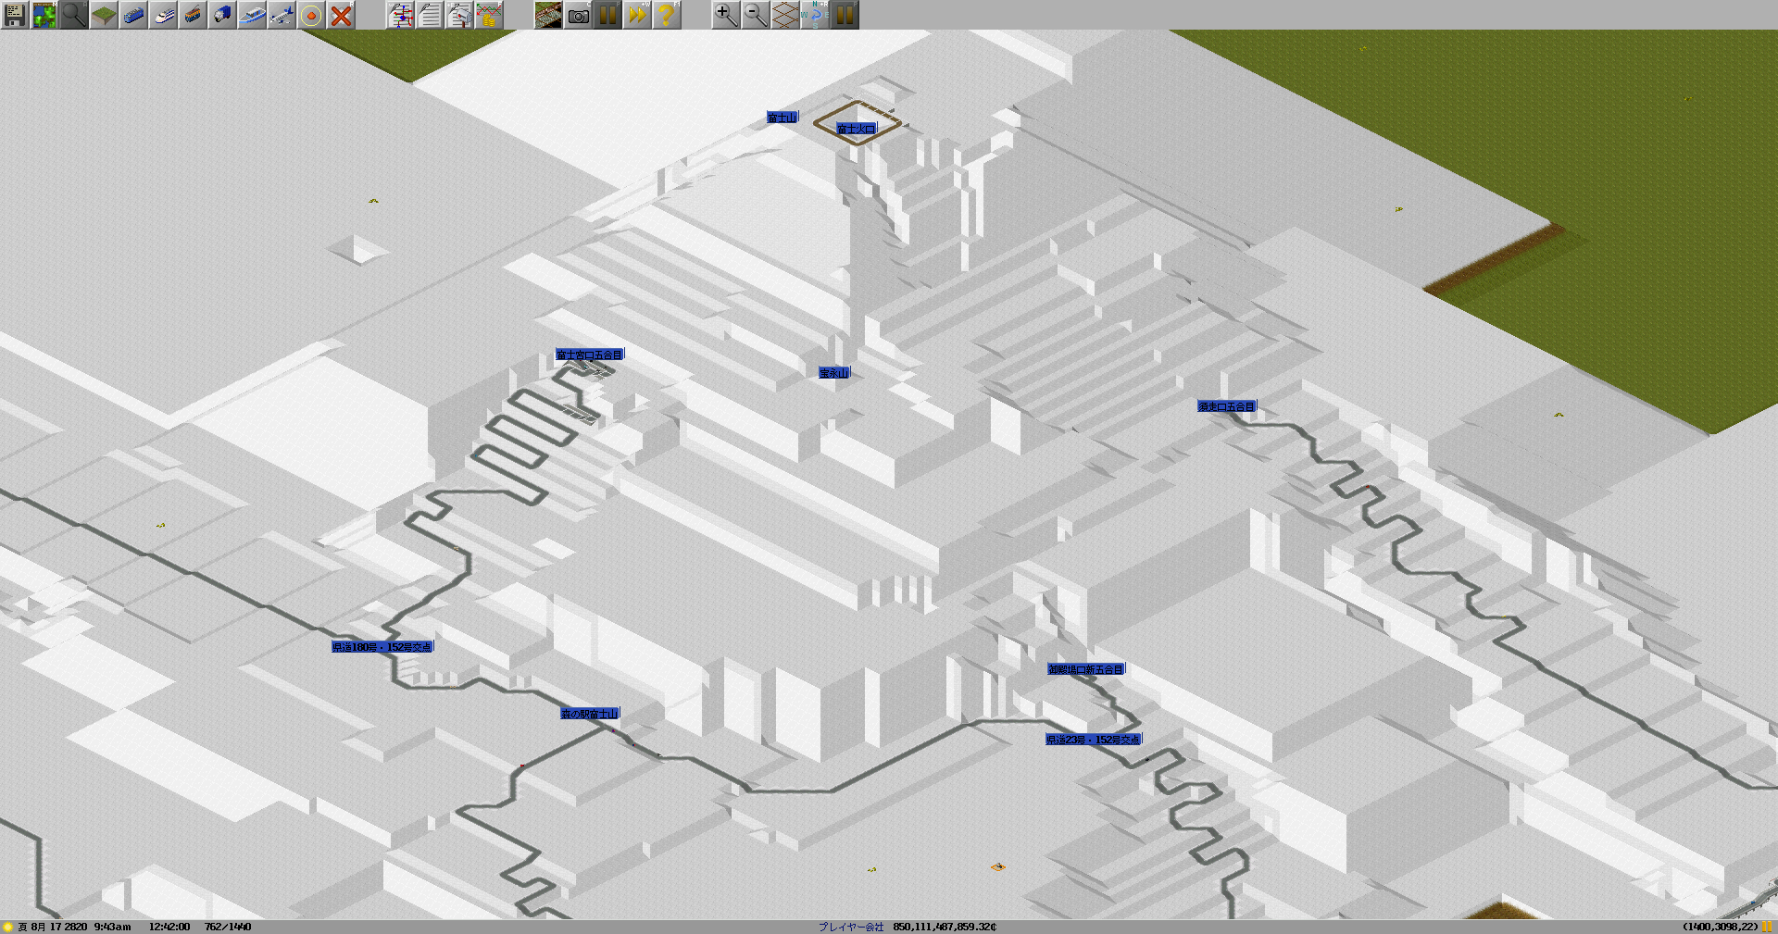Image resolution: width=1778 pixels, height=934 pixels.
Task: Open the line management window
Action: pos(400,15)
